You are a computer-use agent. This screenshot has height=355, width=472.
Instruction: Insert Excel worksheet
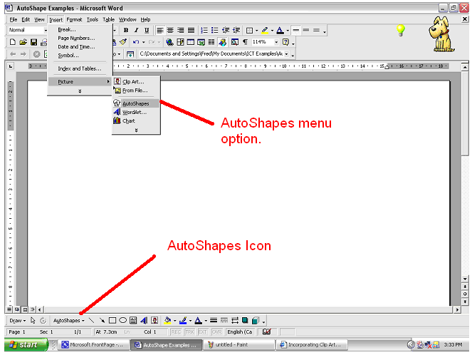(201, 42)
